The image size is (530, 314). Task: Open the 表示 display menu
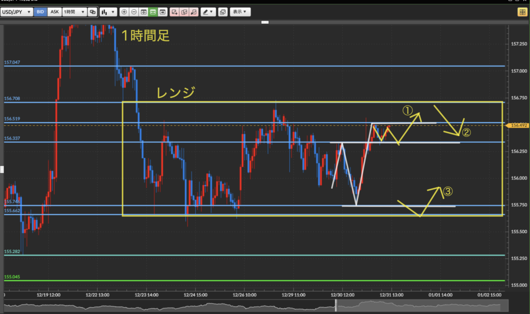[x=239, y=11]
